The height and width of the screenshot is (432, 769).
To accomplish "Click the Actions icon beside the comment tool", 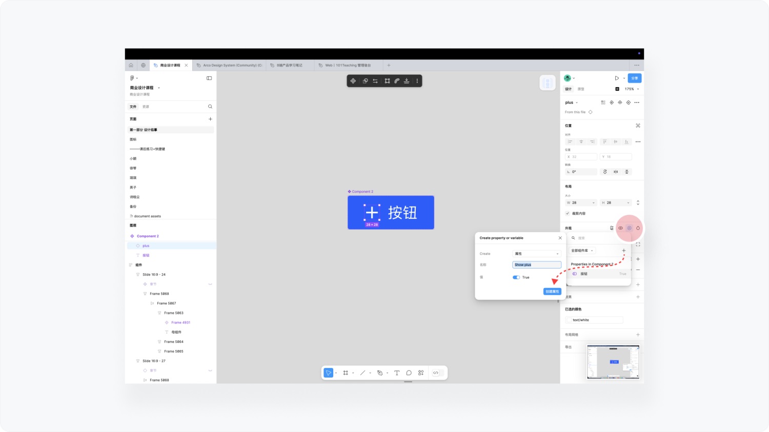I will (x=421, y=373).
